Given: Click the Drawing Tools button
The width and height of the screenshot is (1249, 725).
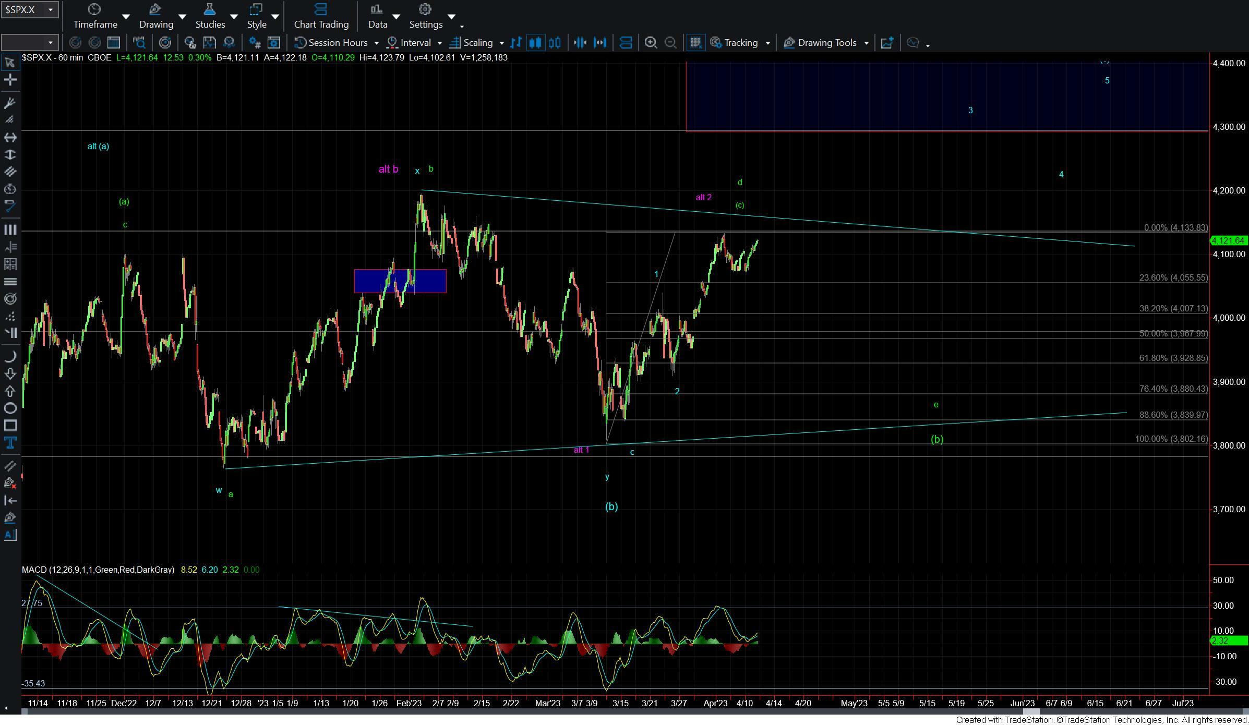Looking at the screenshot, I should click(821, 43).
